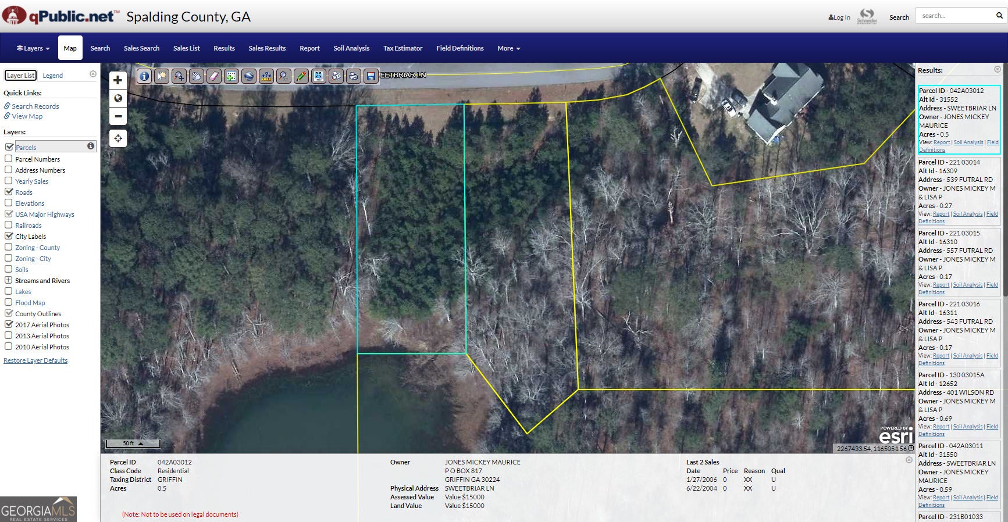This screenshot has width=1008, height=522.
Task: Open the Layers dropdown menu
Action: [x=33, y=48]
